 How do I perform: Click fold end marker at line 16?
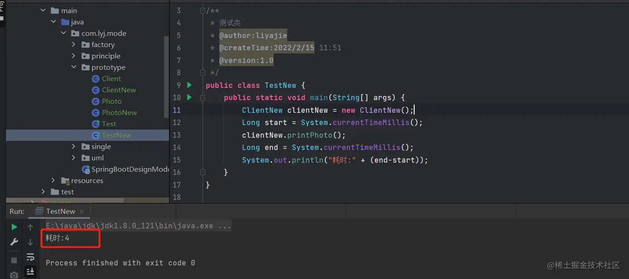click(x=203, y=172)
